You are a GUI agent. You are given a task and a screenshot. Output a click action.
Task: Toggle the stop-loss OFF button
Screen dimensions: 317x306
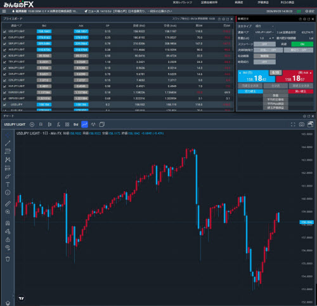[x=299, y=50]
